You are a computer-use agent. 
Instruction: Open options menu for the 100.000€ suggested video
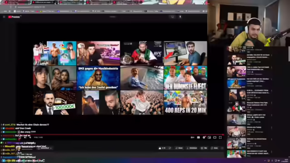pos(271,55)
